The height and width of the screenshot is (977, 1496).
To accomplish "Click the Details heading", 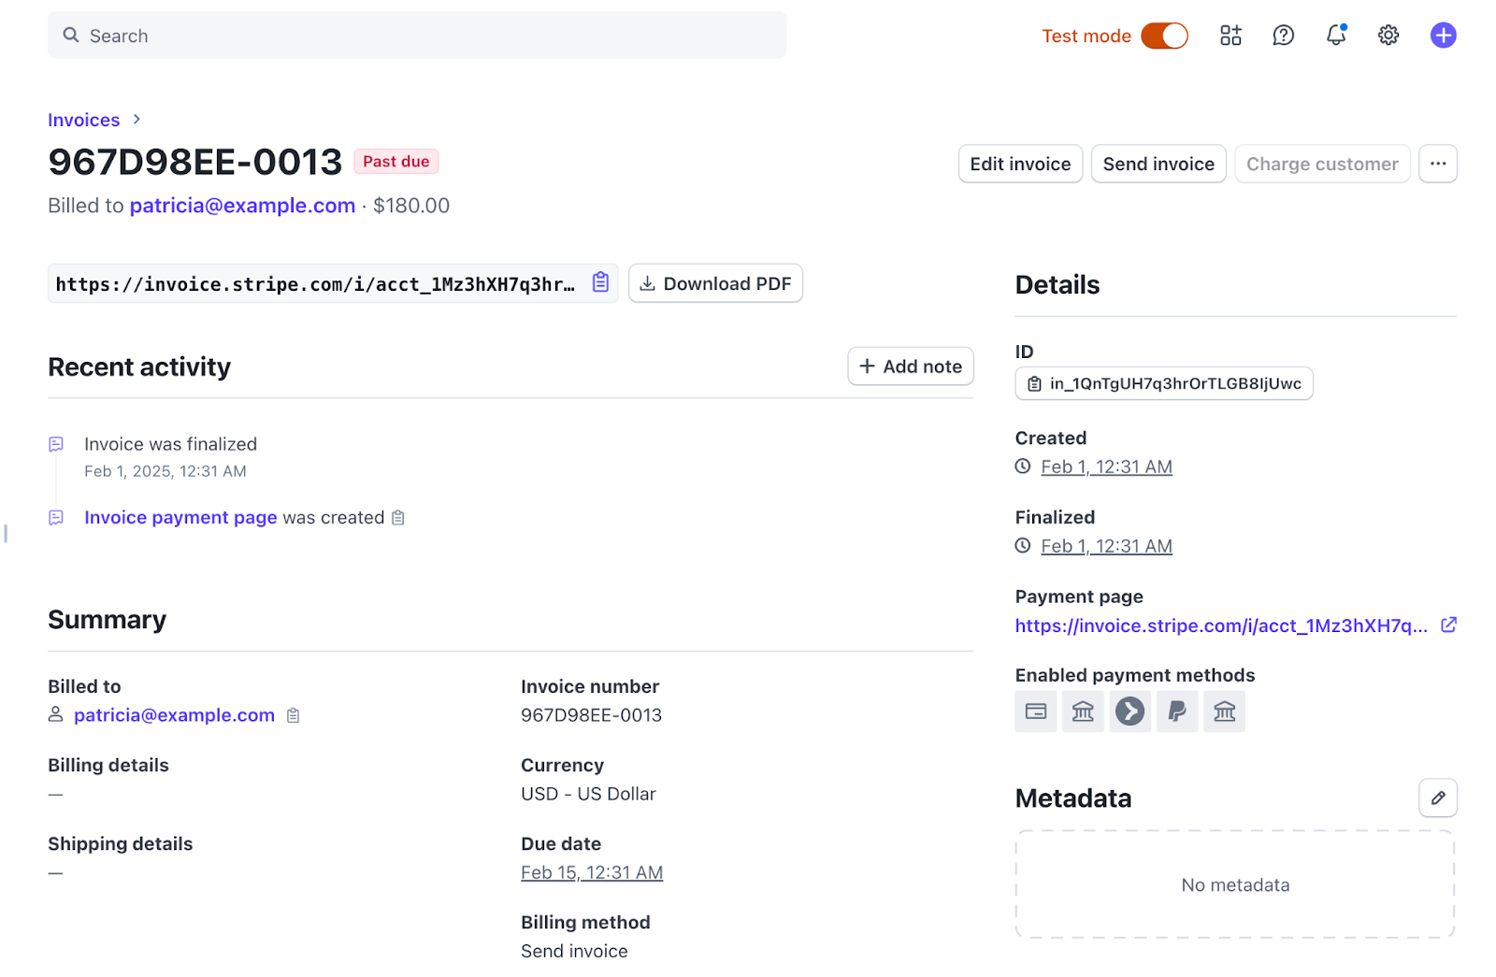I will tap(1057, 285).
